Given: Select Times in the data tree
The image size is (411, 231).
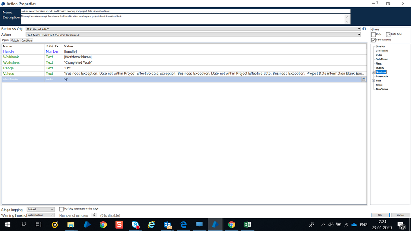Looking at the screenshot, I should click(x=379, y=85).
